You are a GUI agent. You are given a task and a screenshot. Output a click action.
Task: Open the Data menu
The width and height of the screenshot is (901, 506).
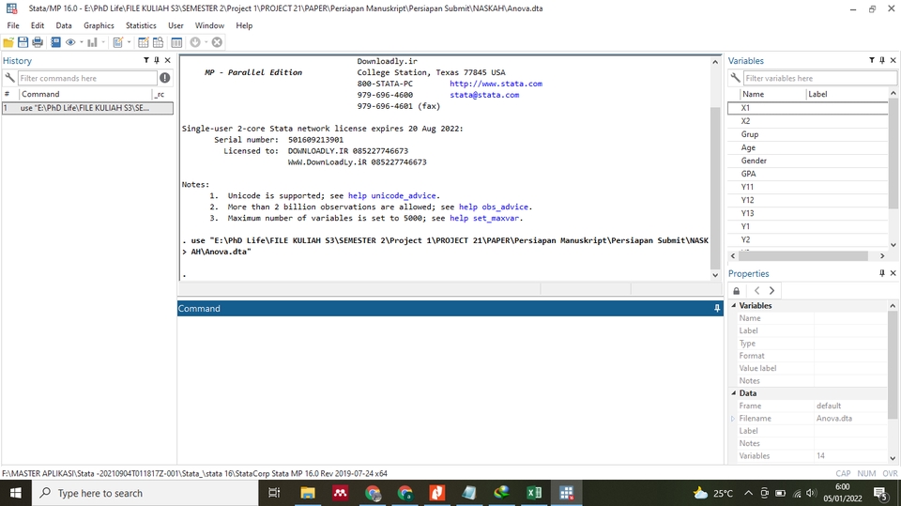[x=64, y=26]
